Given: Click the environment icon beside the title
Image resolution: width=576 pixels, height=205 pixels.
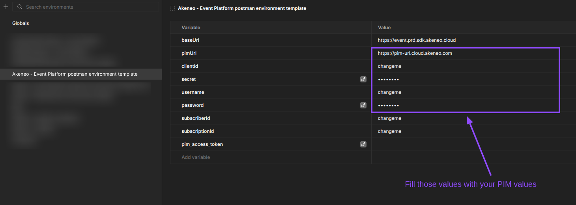Looking at the screenshot, I should click(172, 8).
